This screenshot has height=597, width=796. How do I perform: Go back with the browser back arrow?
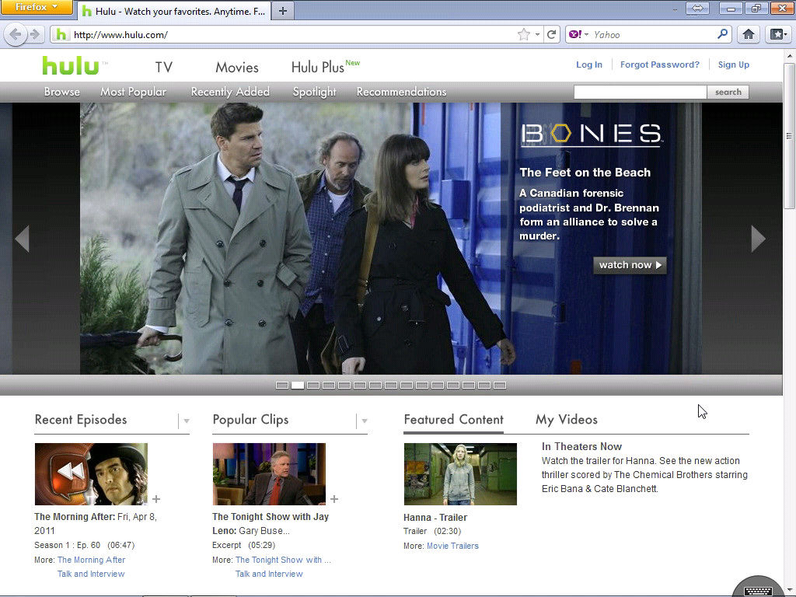(x=16, y=34)
